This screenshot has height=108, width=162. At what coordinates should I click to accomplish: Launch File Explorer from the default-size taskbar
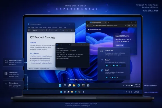pyautogui.click(x=74, y=85)
